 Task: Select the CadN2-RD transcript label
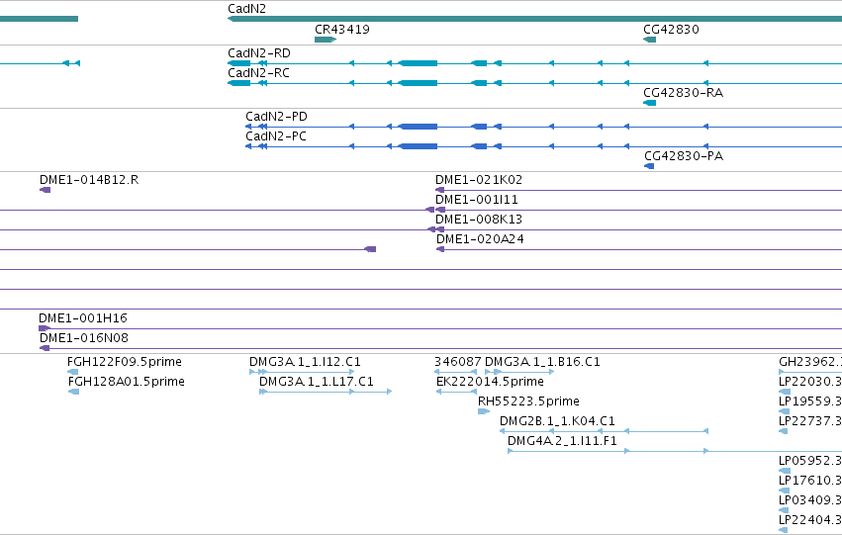click(259, 53)
